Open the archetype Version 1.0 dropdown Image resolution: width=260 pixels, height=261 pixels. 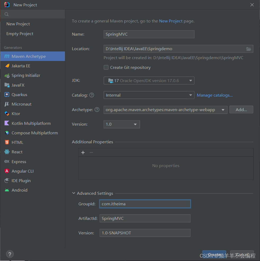tap(122, 124)
